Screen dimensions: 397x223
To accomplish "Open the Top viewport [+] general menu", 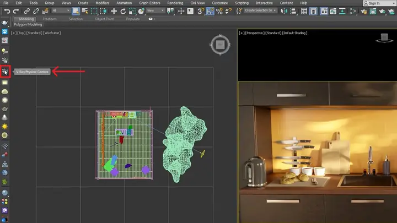I will [x=14, y=33].
